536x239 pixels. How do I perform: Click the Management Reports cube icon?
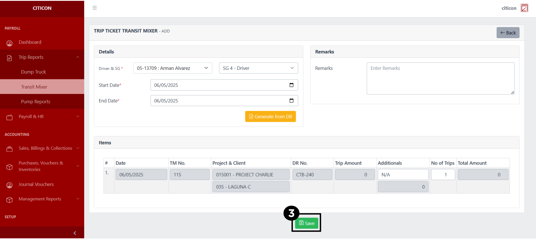pos(10,200)
